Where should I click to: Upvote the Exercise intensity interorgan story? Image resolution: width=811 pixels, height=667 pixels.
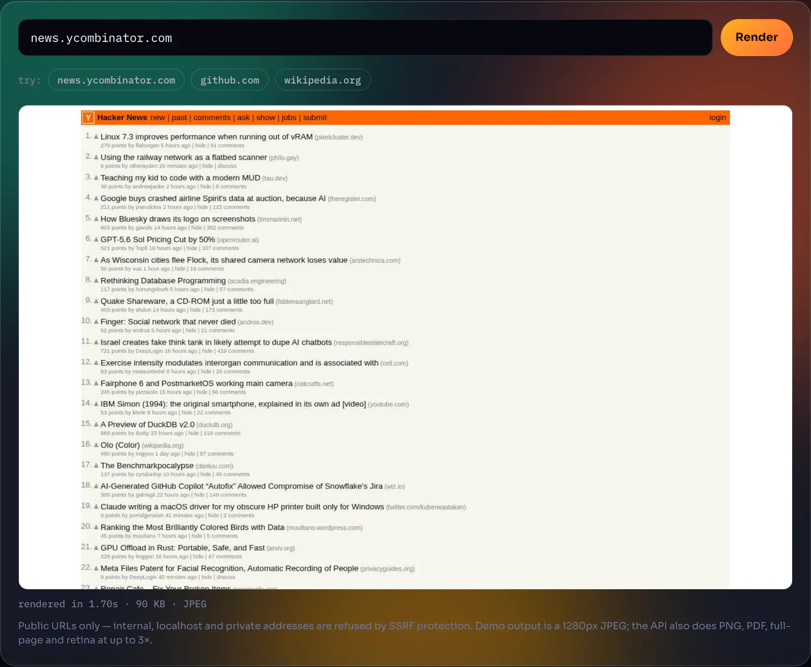pos(96,363)
